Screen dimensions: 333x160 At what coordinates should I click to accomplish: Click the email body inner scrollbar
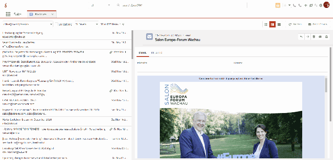[326, 85]
